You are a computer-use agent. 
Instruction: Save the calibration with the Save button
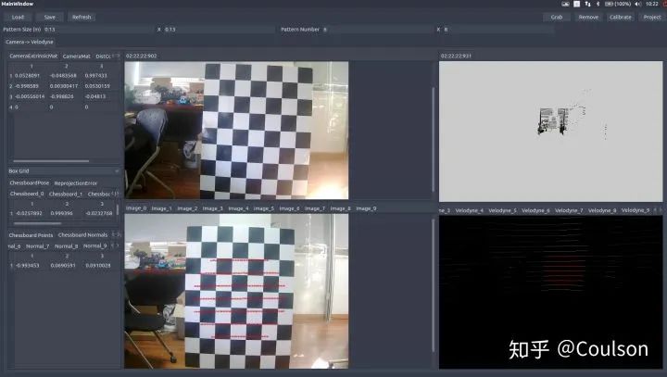point(50,17)
